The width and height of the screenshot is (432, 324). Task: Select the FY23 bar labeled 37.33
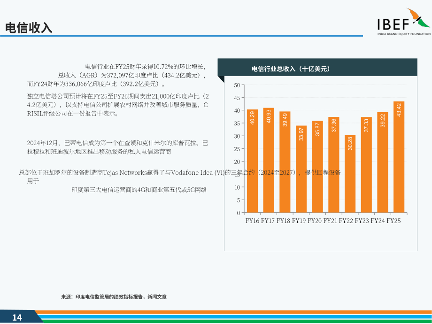(x=366, y=165)
